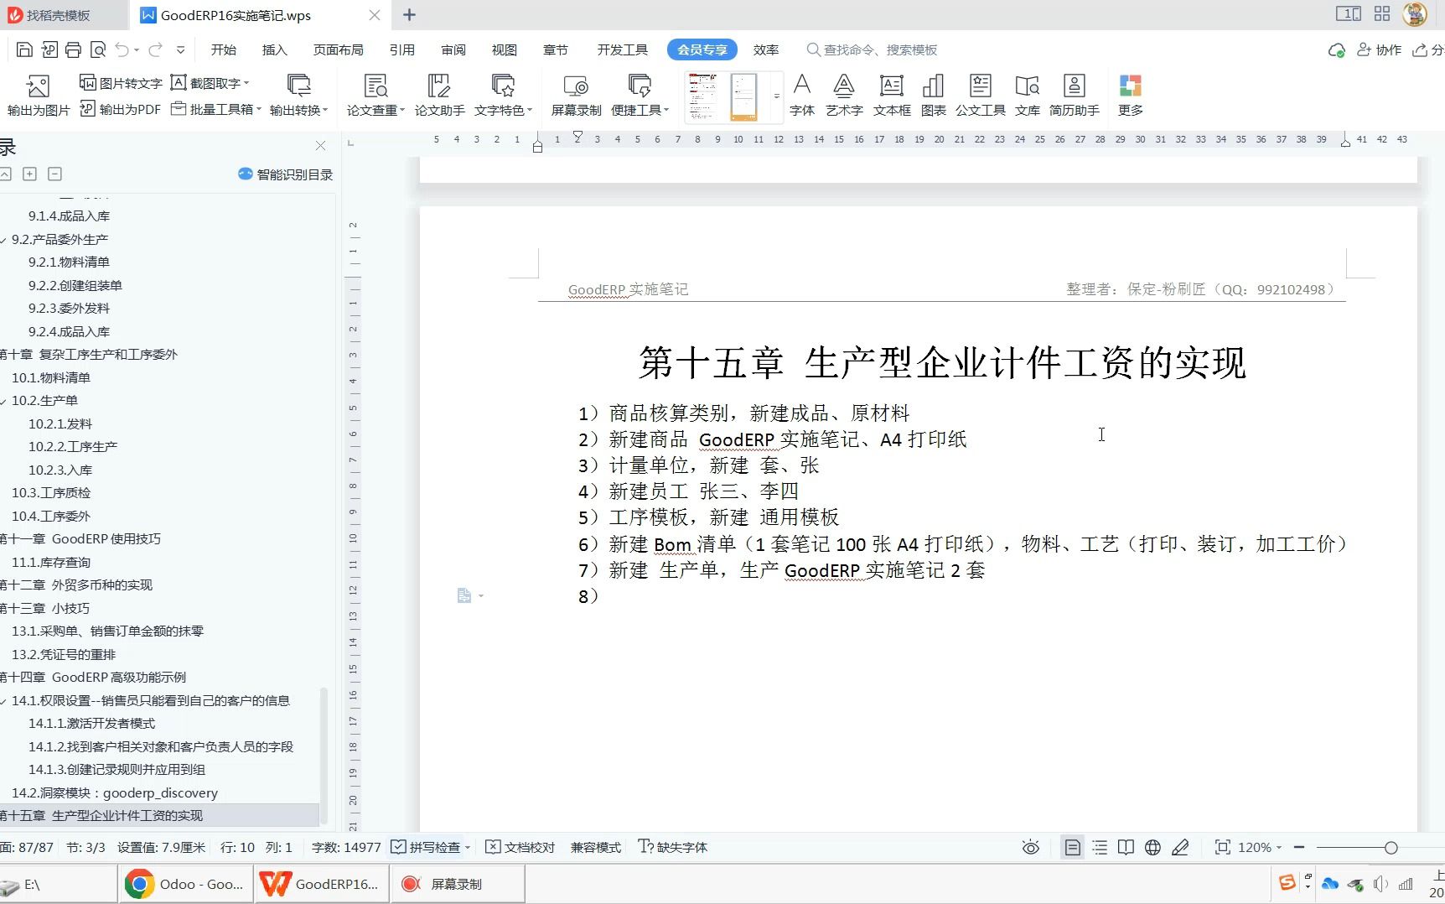Image resolution: width=1445 pixels, height=904 pixels.
Task: Select outline item 11.1.库存查询
Action: coord(51,563)
